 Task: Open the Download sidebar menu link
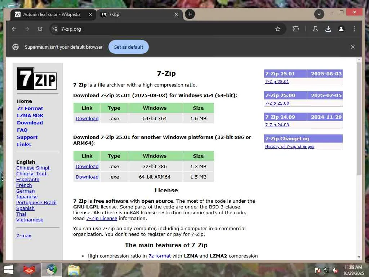pyautogui.click(x=30, y=123)
